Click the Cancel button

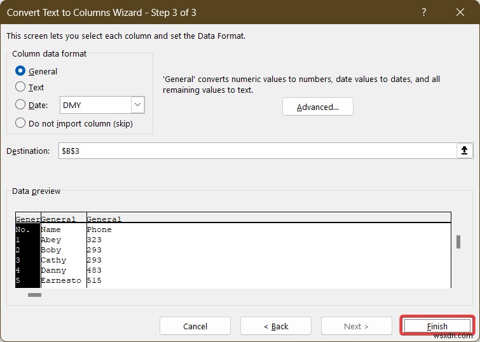tap(195, 326)
